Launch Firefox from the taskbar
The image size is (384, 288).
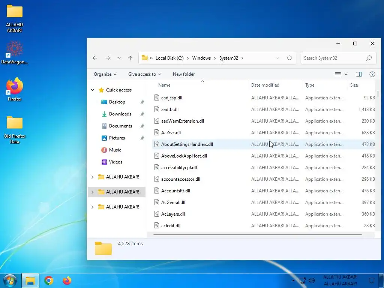67,280
